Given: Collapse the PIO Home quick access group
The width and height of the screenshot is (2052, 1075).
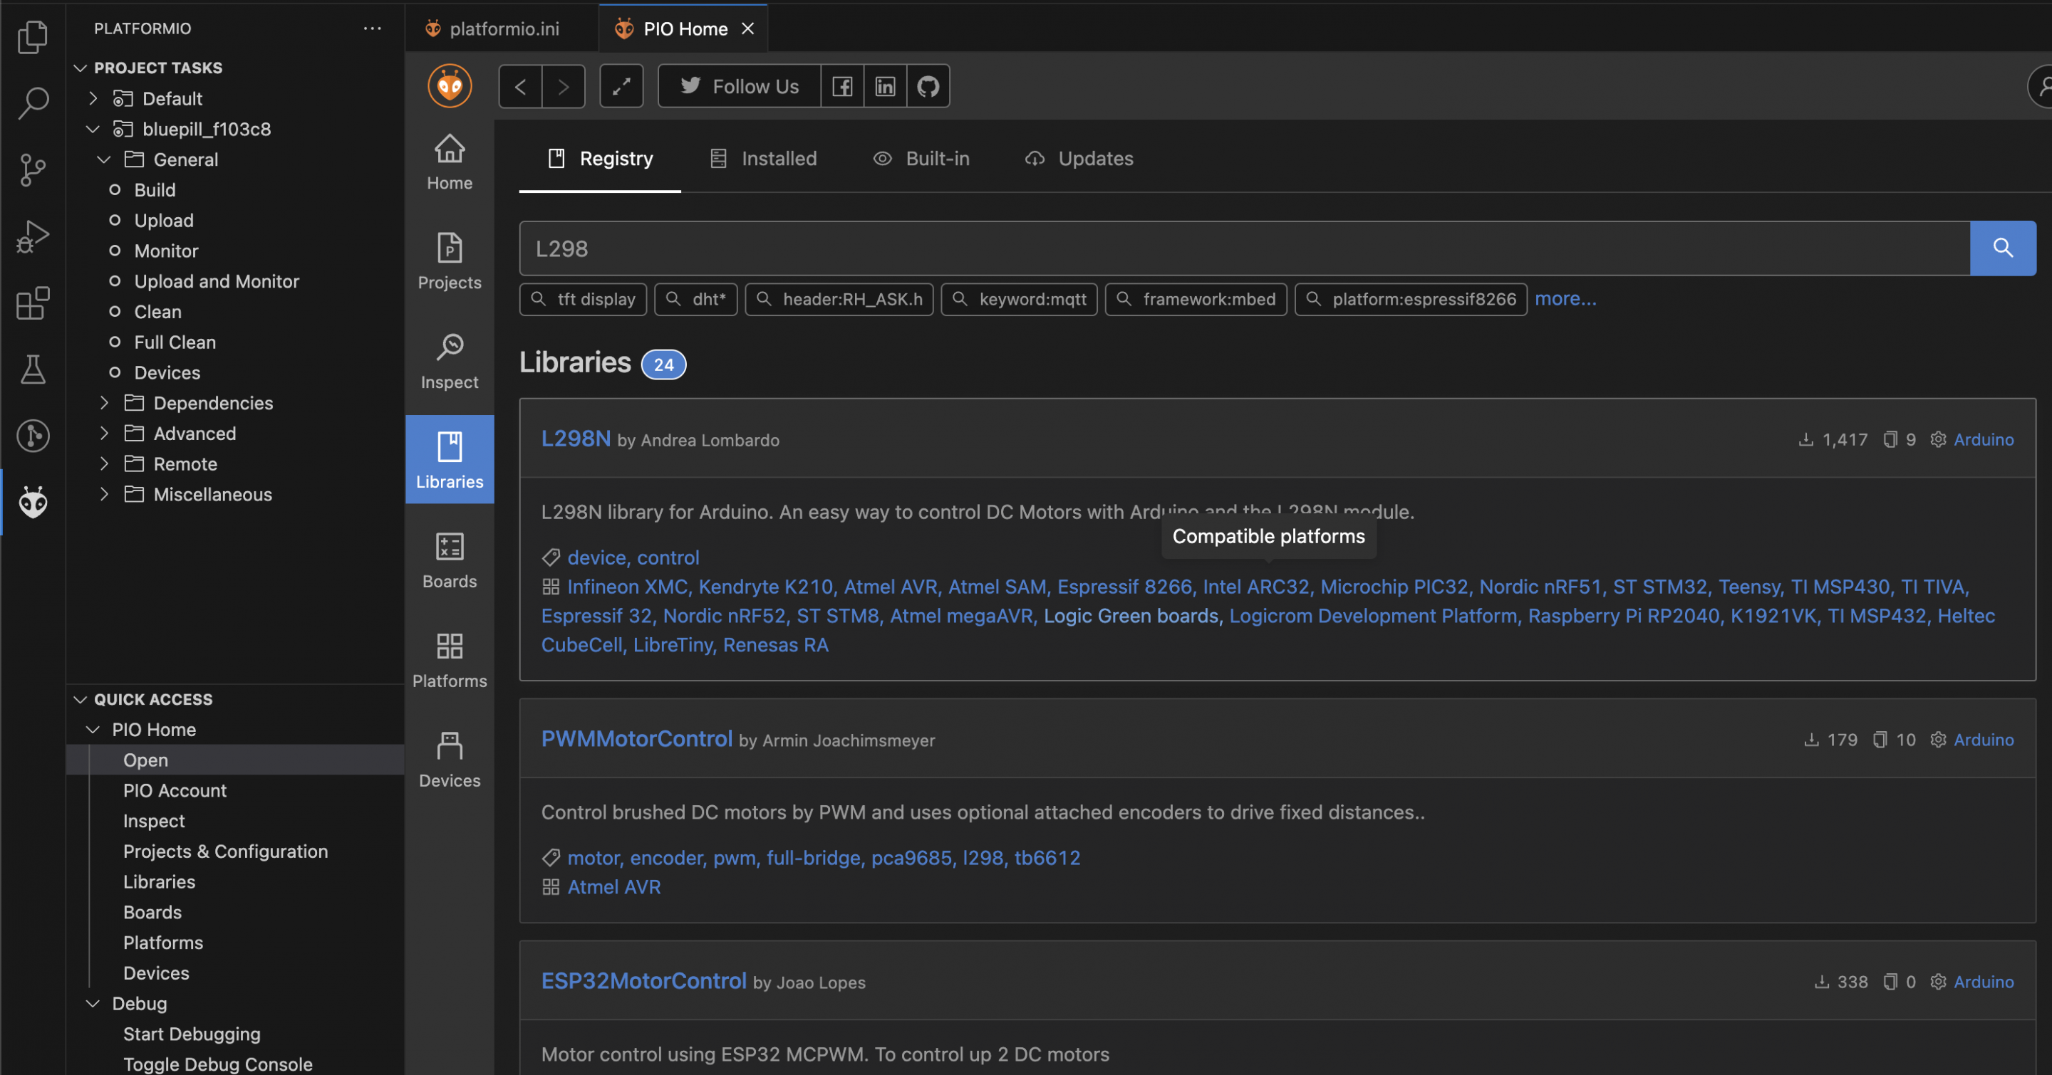Looking at the screenshot, I should point(93,730).
